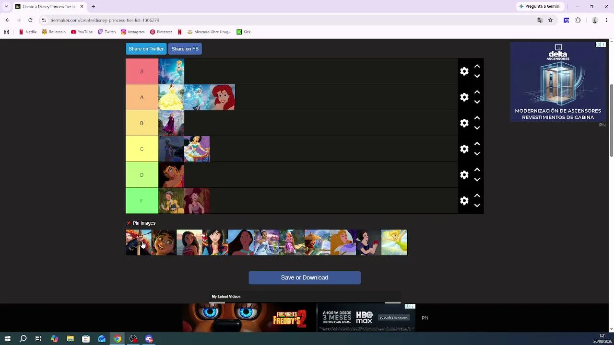This screenshot has width=614, height=345.
Task: Move A tier row up
Action: pyautogui.click(x=477, y=92)
